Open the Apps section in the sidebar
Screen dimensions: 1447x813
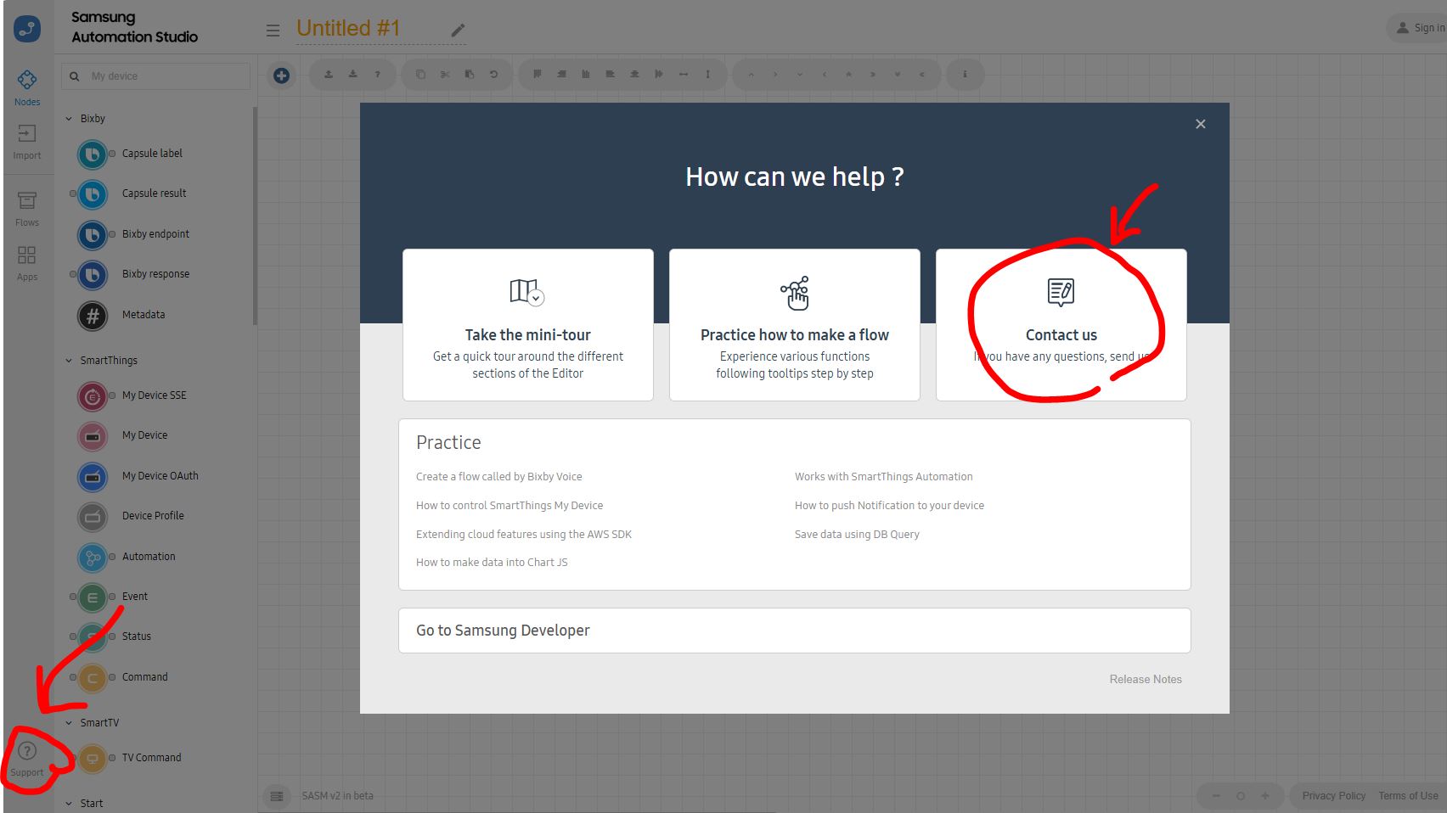click(x=27, y=263)
